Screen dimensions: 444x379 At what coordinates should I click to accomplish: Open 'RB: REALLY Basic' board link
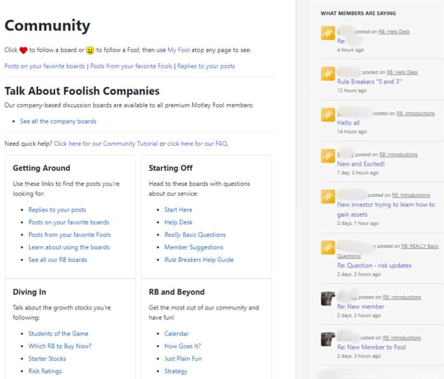[420, 246]
